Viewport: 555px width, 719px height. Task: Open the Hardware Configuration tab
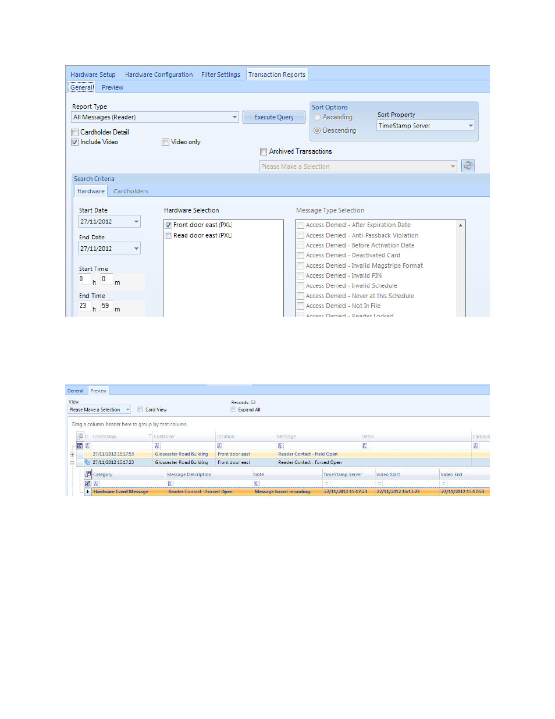pos(159,75)
